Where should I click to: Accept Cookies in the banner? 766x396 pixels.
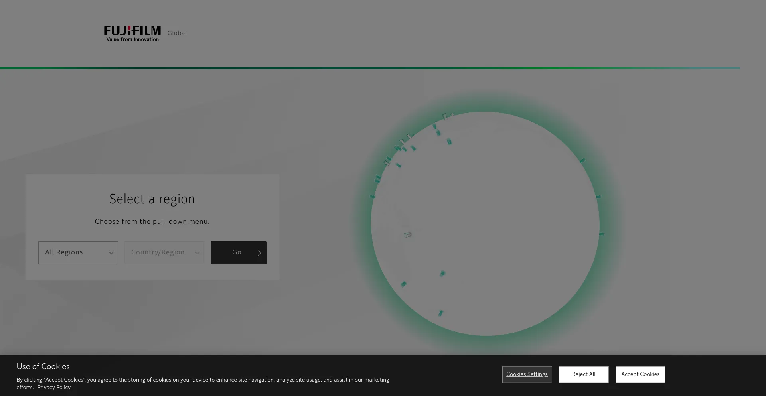640,374
